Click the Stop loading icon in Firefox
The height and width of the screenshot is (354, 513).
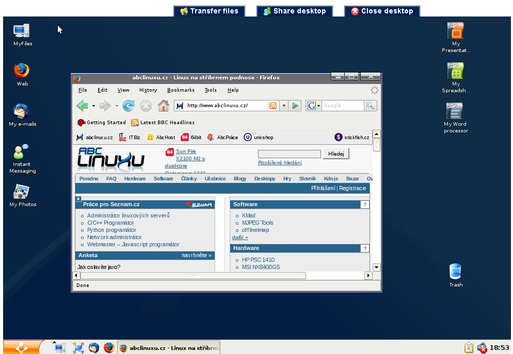point(146,106)
